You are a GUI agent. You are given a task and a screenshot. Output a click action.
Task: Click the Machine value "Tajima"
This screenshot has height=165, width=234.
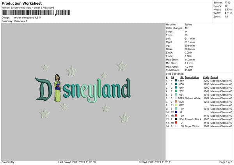188,25
